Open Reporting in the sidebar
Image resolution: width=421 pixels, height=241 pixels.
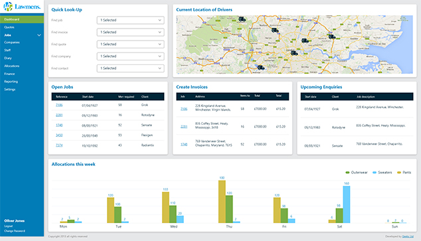[x=11, y=82]
